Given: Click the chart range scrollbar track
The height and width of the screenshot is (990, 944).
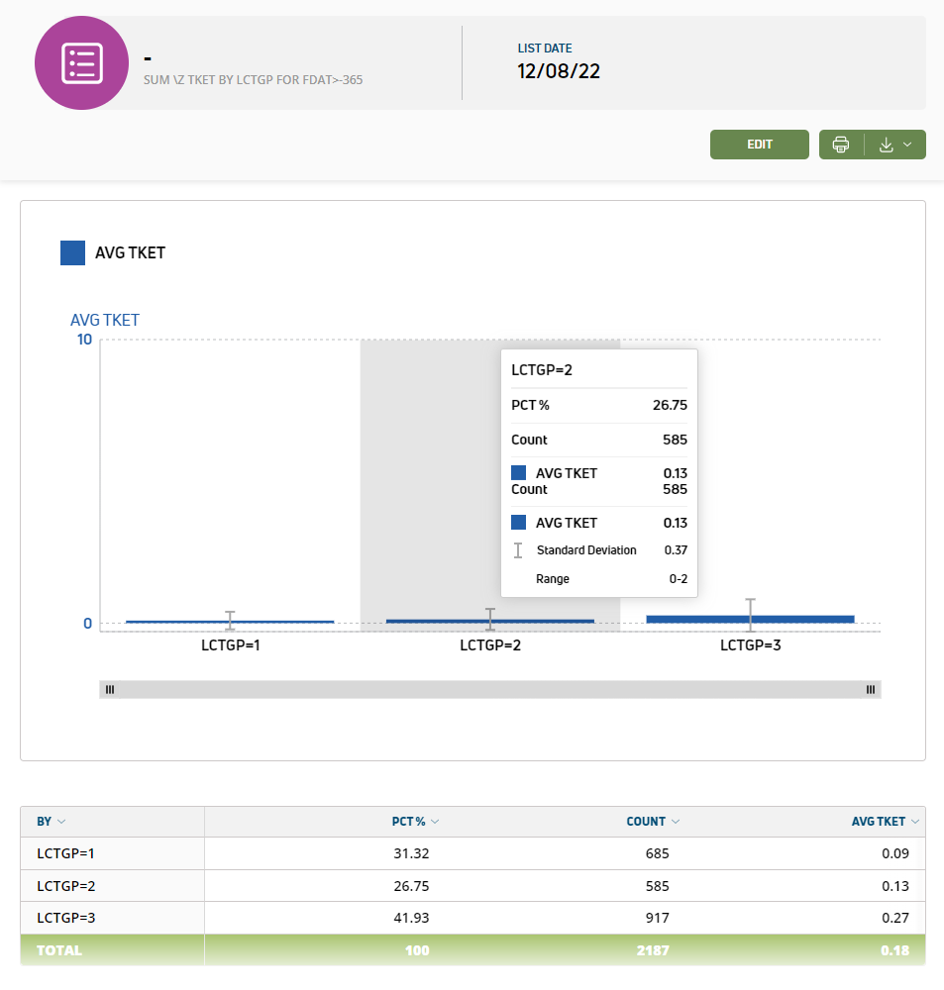Looking at the screenshot, I should click(x=489, y=690).
